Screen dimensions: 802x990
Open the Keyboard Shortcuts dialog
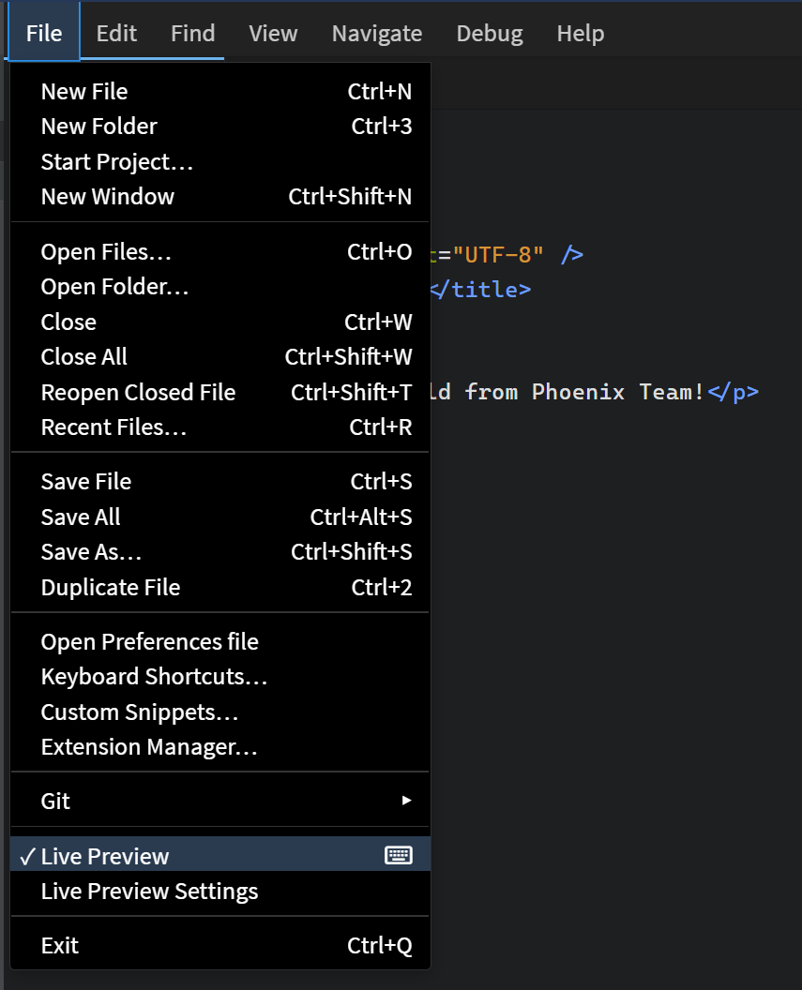154,676
